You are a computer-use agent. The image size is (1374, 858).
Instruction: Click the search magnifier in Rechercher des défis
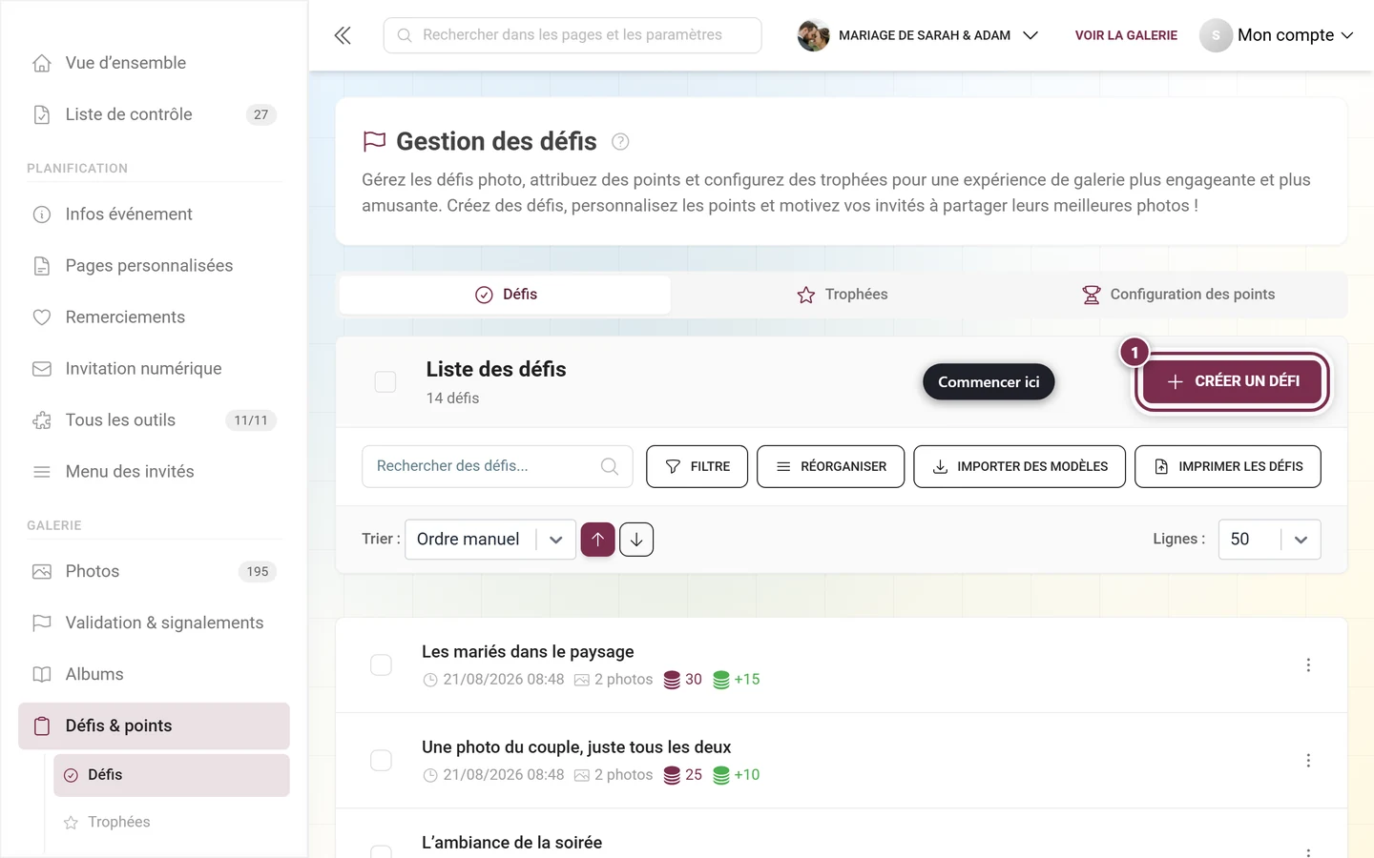coord(610,466)
